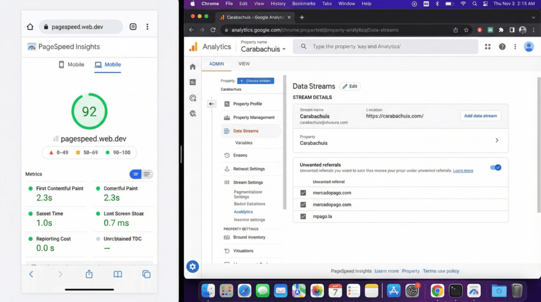Click the admin sidebar vertical scrollbar
This screenshot has height=302, width=541.
[x=285, y=143]
